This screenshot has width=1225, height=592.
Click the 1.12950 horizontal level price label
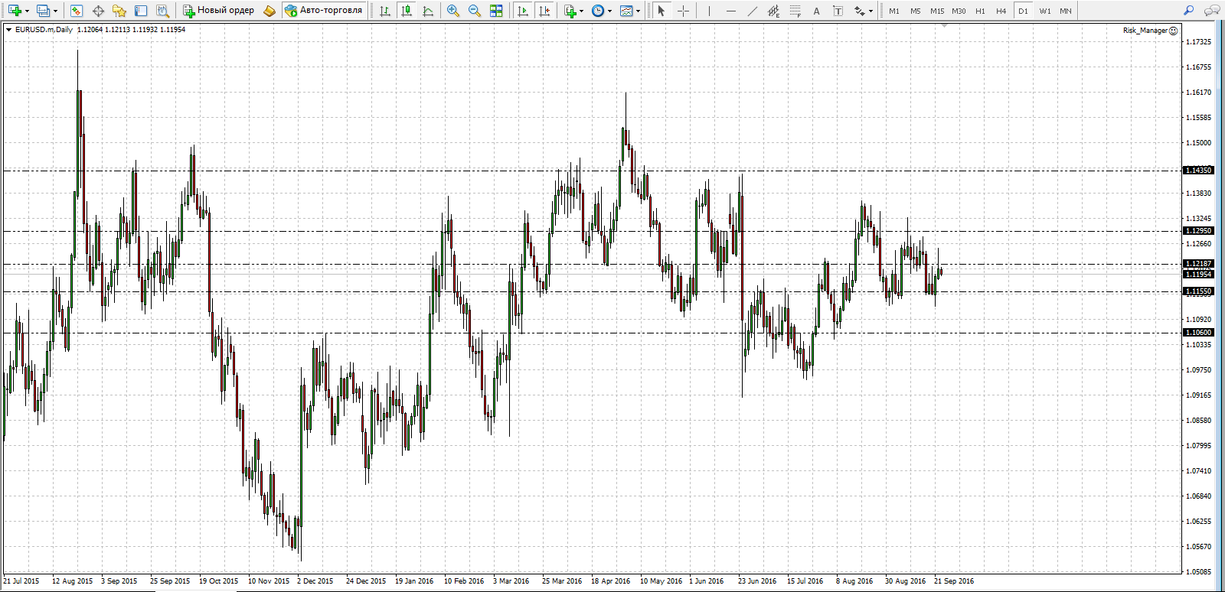(x=1198, y=231)
